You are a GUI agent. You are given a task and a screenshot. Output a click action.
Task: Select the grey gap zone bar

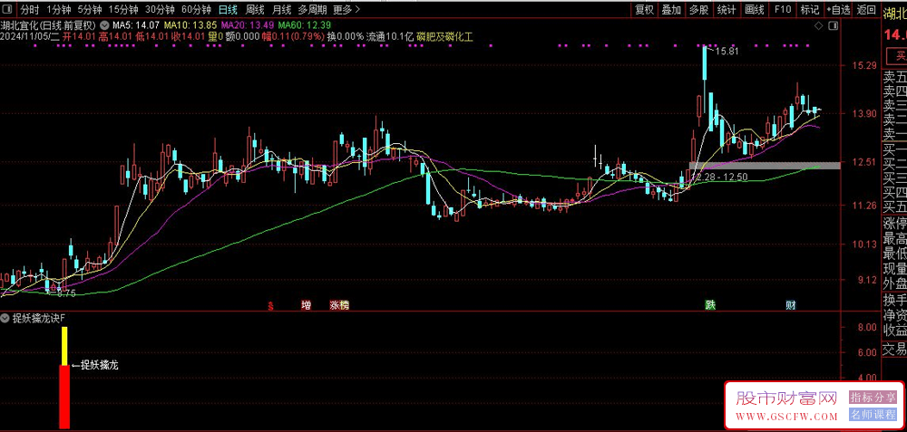766,166
